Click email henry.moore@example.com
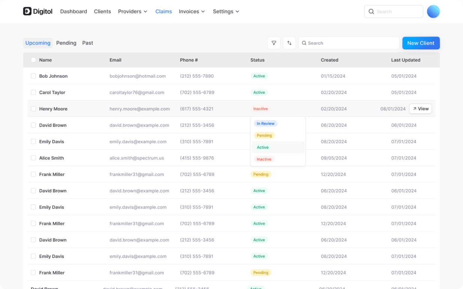Screen dimensions: 463x289 [x=140, y=109]
